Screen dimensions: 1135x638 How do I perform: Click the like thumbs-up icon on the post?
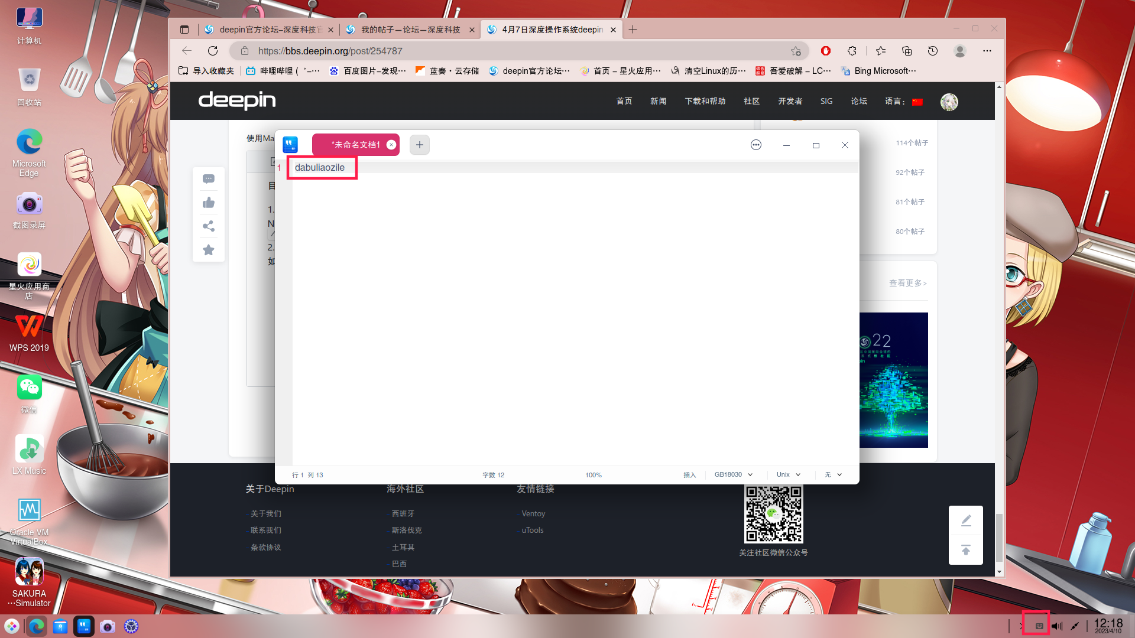point(208,203)
